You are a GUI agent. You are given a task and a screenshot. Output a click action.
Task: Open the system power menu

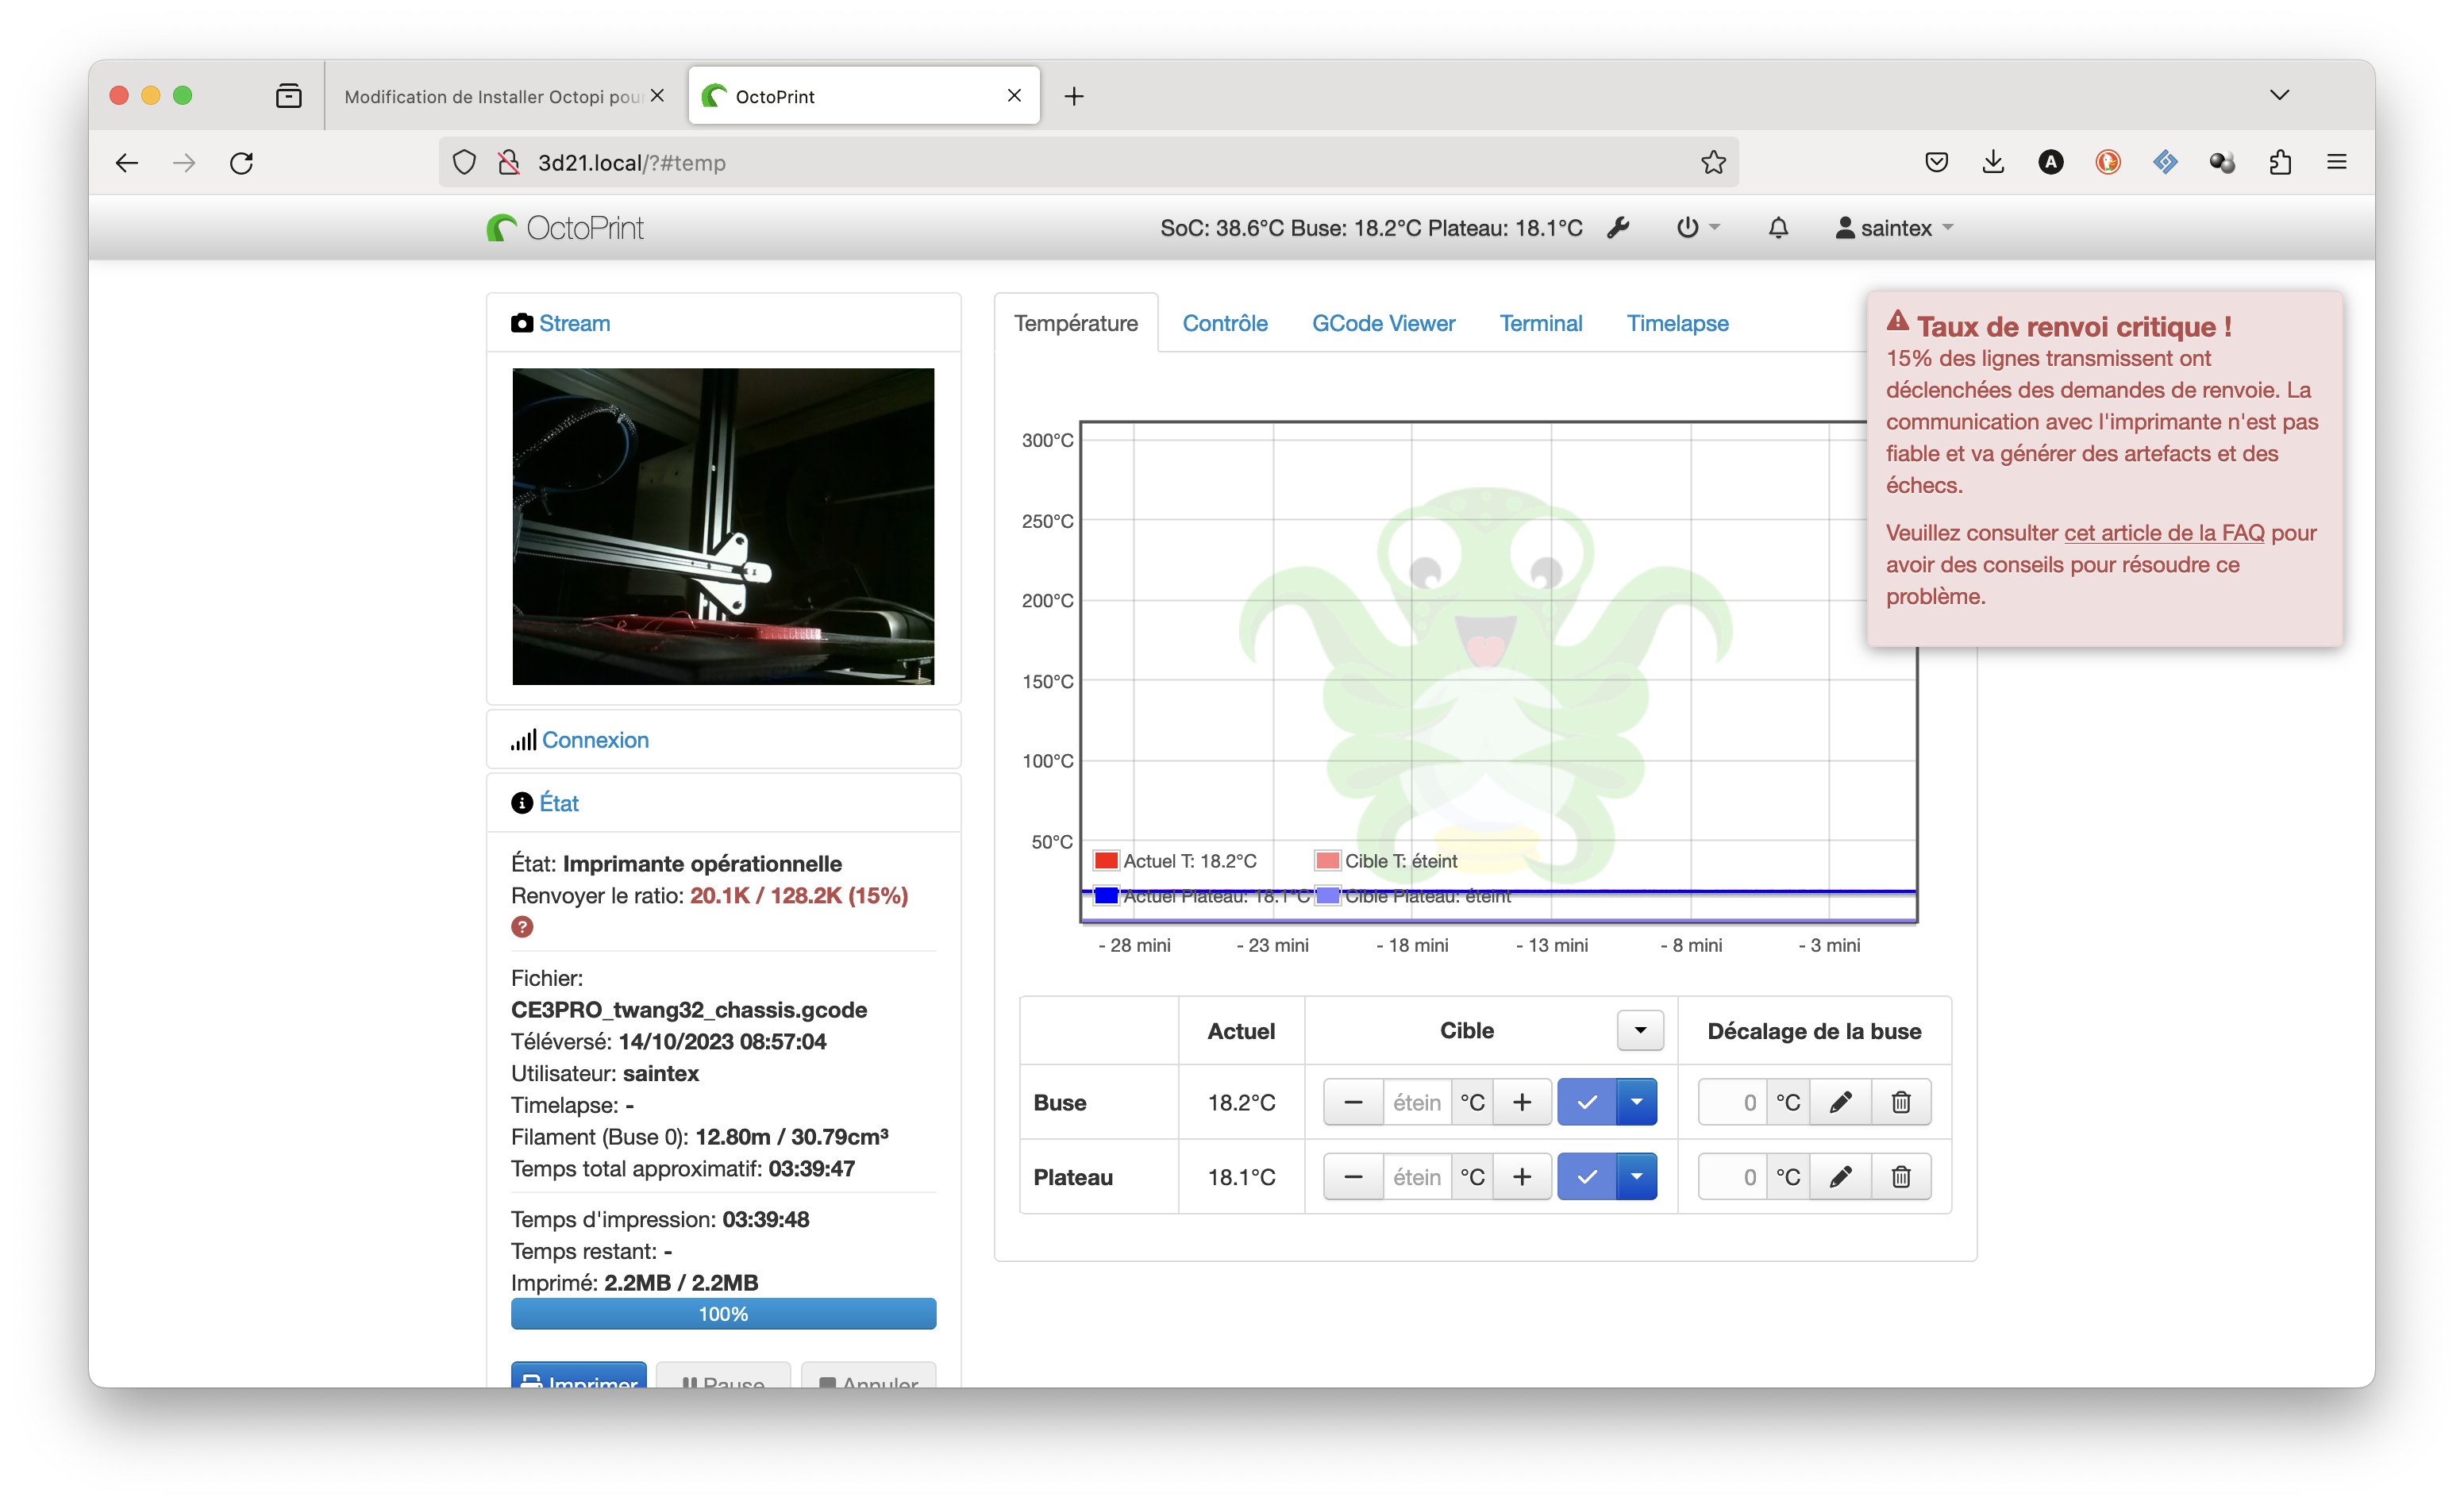pos(1696,228)
